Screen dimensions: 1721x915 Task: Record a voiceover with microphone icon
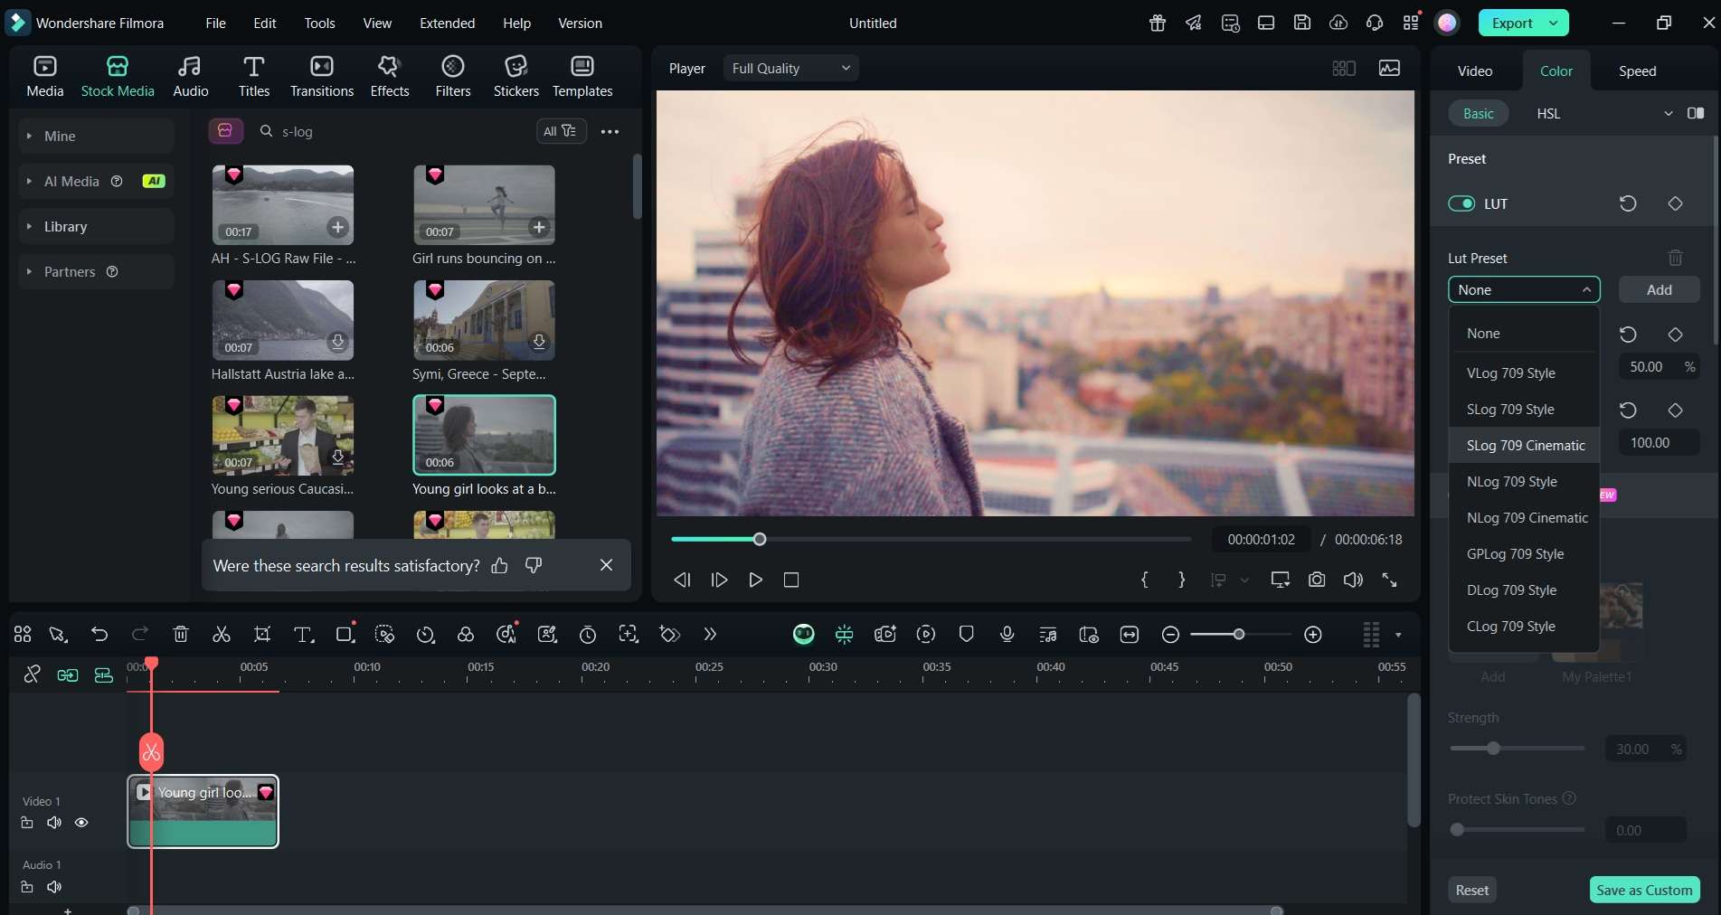[1007, 635]
